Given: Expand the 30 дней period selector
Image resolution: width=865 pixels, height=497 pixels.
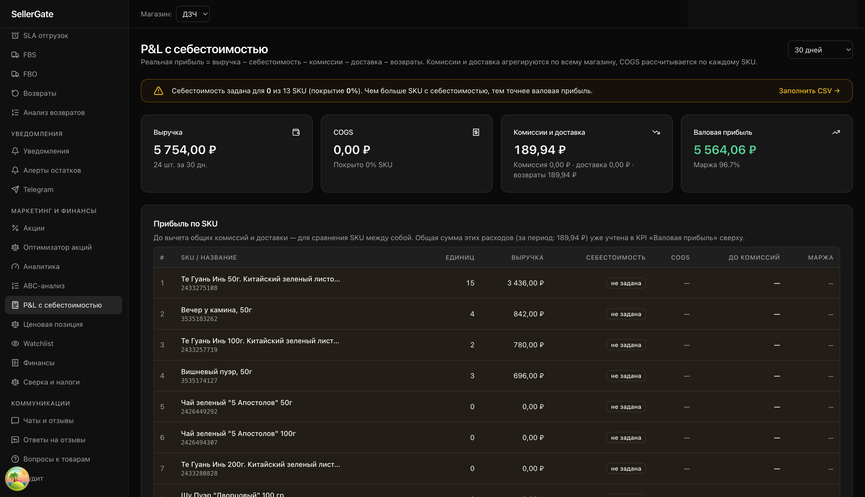Looking at the screenshot, I should tap(820, 50).
